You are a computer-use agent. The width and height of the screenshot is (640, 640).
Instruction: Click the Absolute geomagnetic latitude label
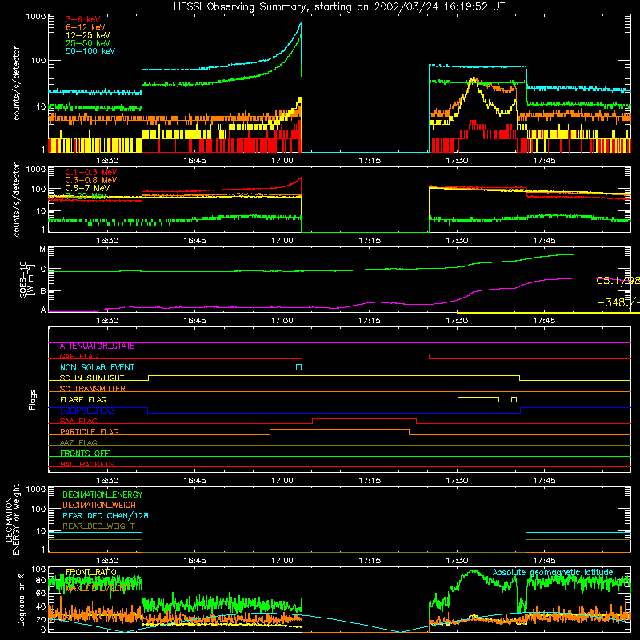coord(553,572)
